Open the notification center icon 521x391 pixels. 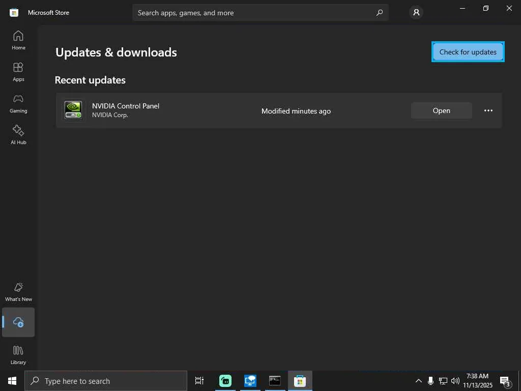505,381
